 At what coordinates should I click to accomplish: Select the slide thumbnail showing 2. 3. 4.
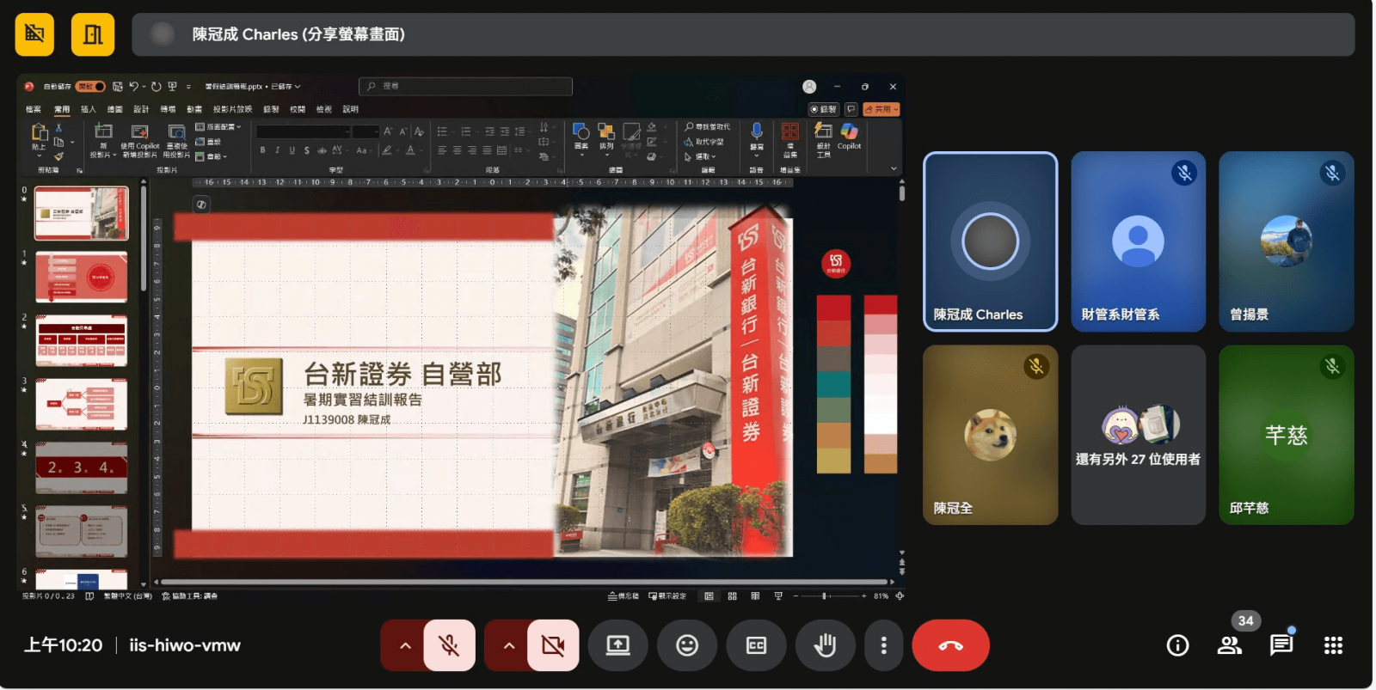[x=82, y=467]
